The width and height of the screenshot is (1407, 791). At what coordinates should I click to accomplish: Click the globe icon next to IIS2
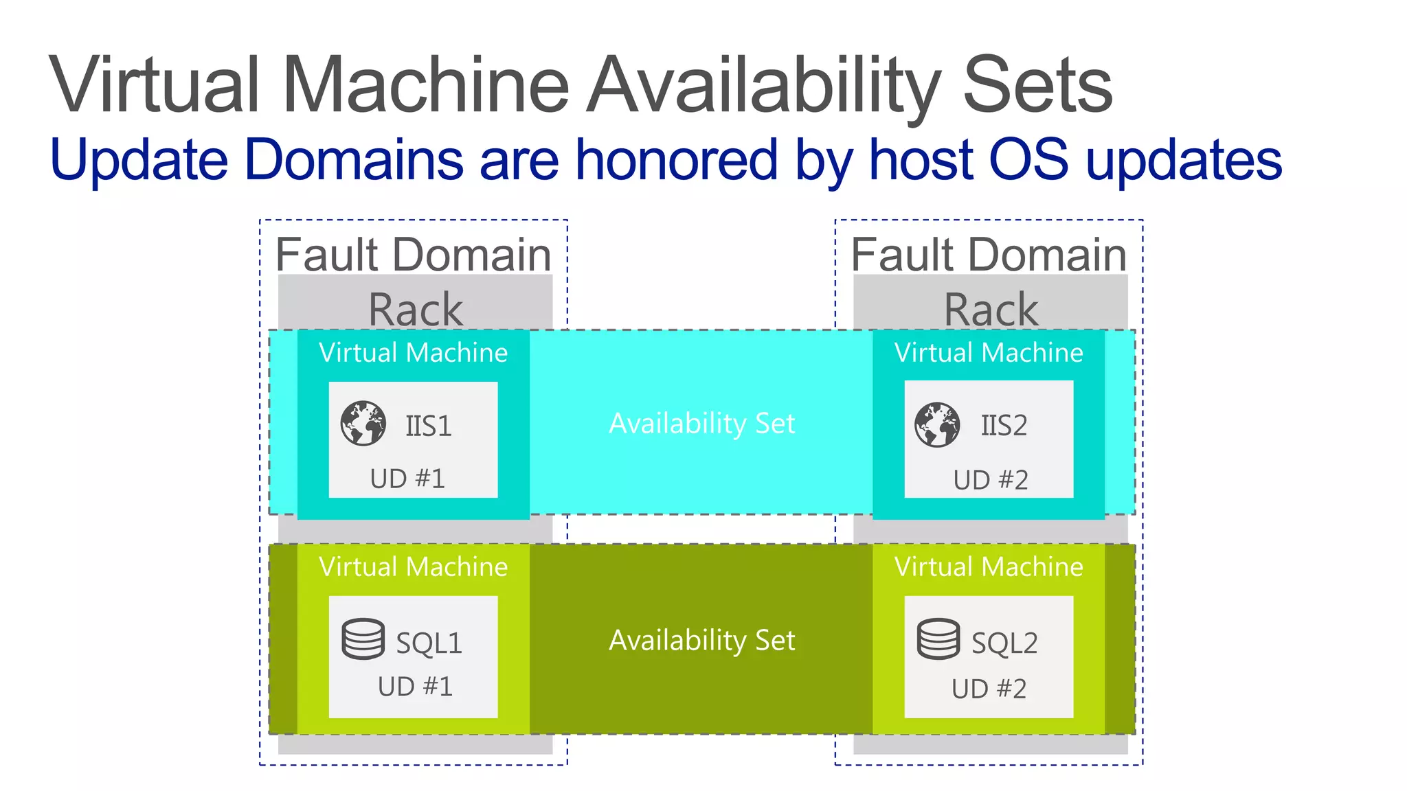click(x=937, y=425)
